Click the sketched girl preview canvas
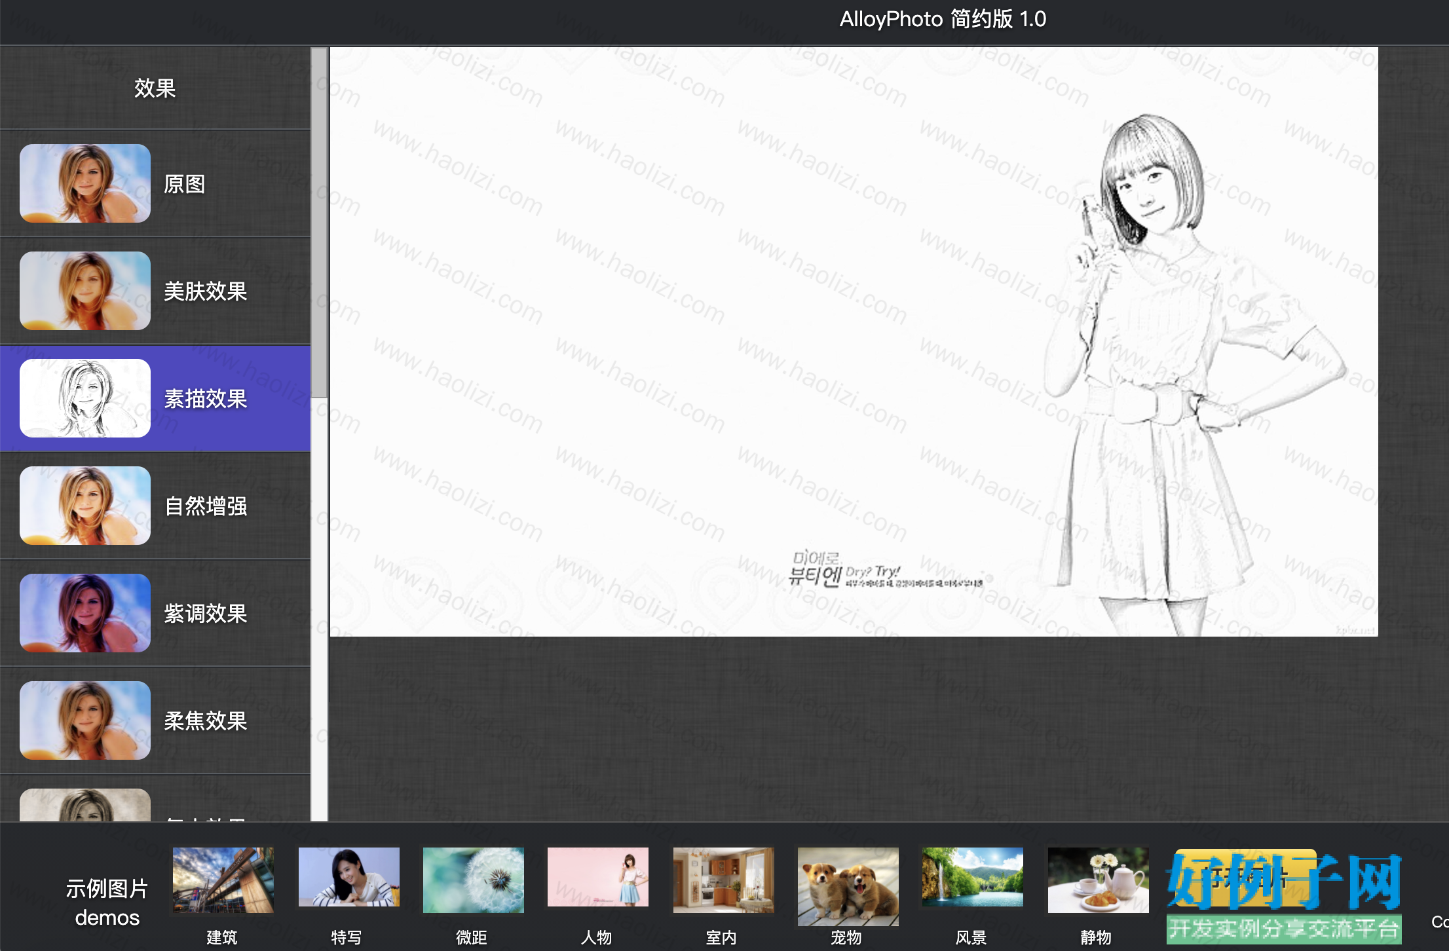Image resolution: width=1449 pixels, height=951 pixels. (x=854, y=341)
